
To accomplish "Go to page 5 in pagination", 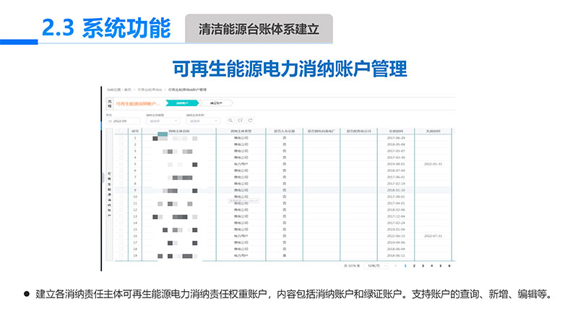I will tap(441, 266).
